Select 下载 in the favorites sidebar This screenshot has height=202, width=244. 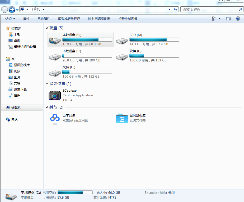point(17,35)
